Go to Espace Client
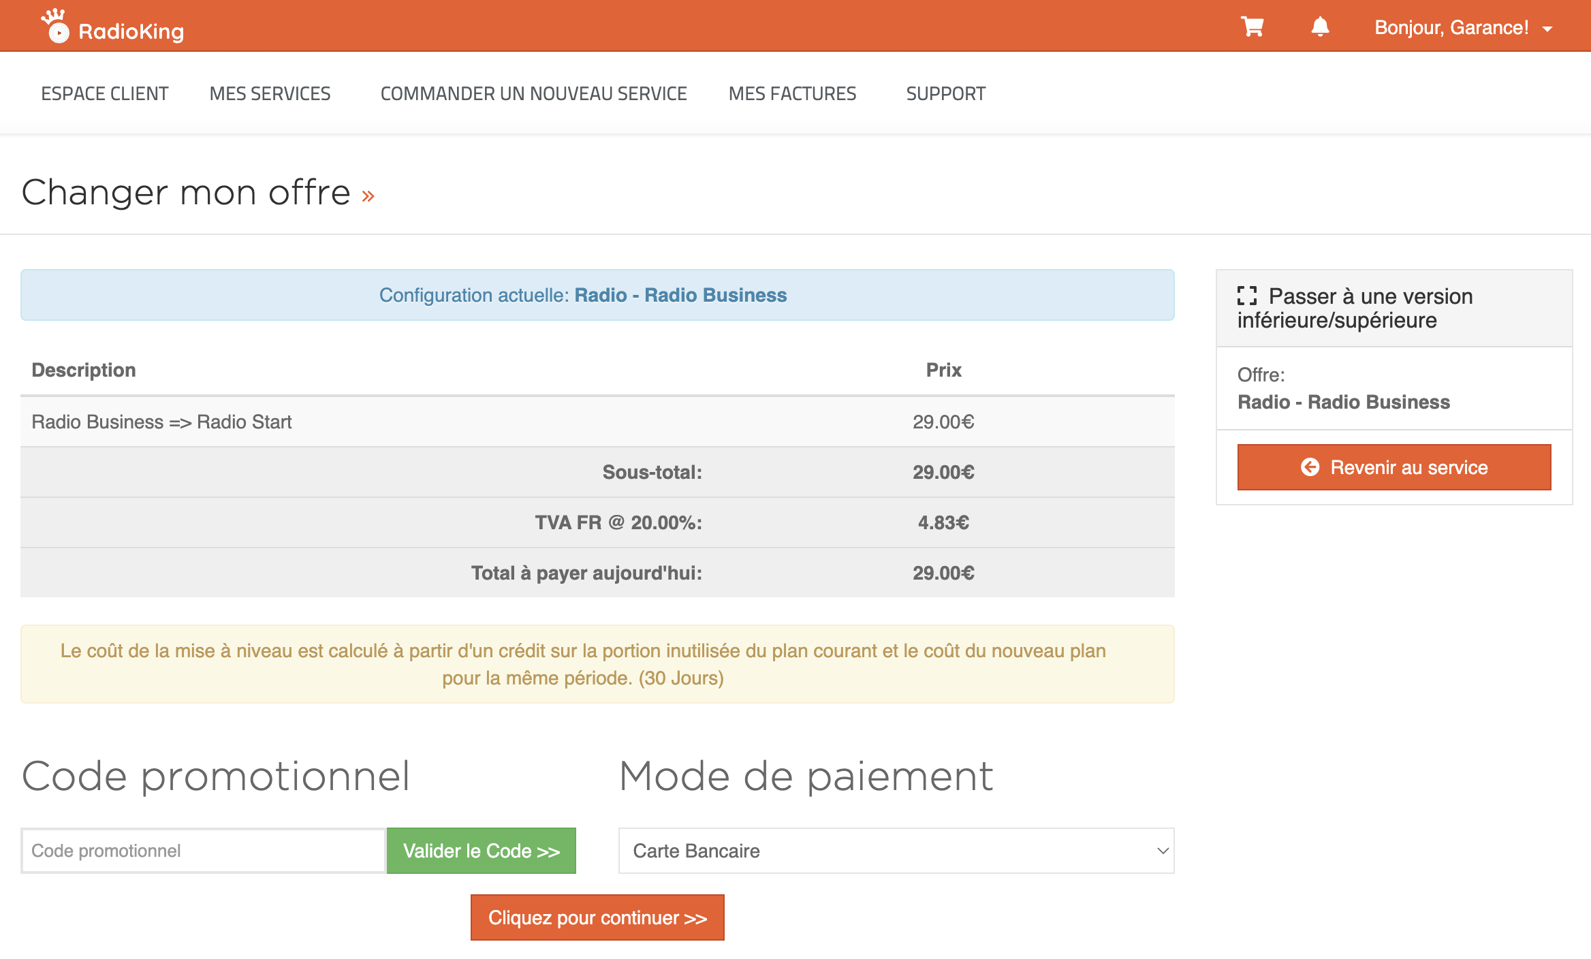The image size is (1591, 959). tap(105, 93)
